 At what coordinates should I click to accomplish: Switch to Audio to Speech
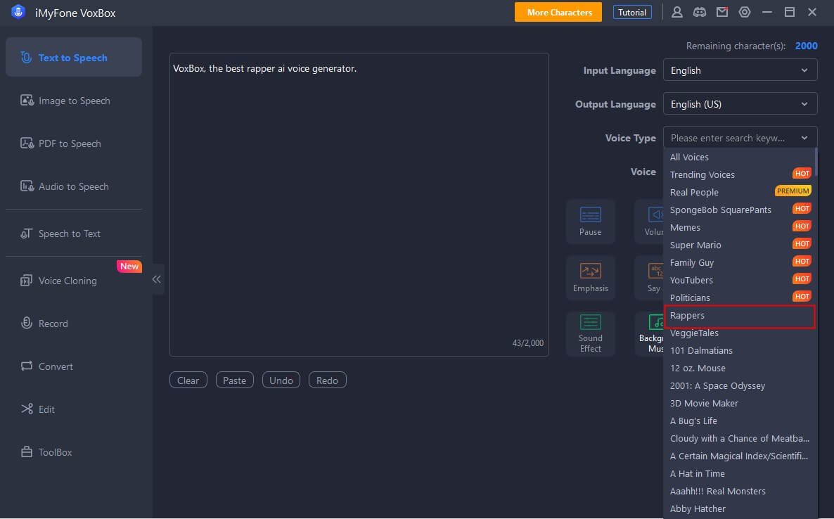(74, 186)
